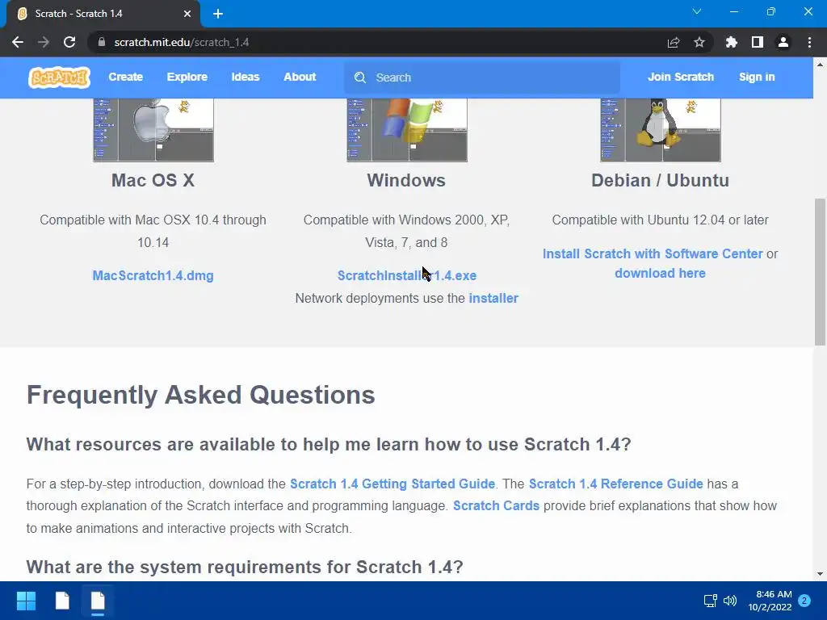Toggle the browser side panel icon
Screen dimensions: 827x620
click(x=758, y=42)
